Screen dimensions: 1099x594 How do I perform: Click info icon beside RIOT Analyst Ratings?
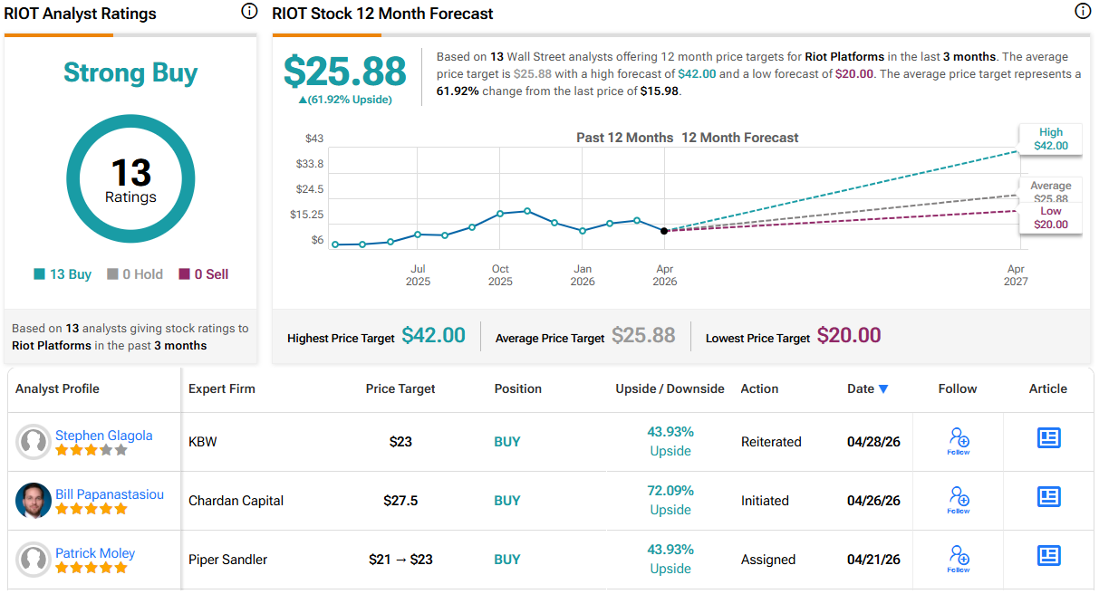[249, 12]
